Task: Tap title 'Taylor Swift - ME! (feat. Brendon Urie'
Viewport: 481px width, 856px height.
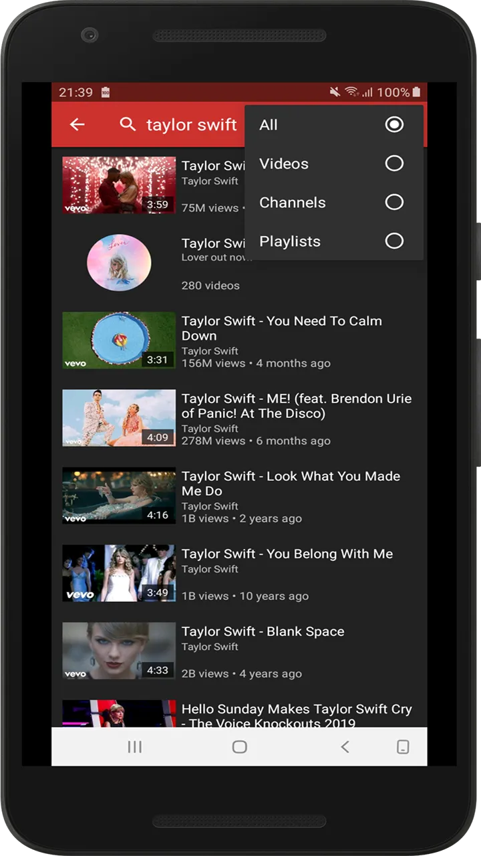Action: pos(297,406)
